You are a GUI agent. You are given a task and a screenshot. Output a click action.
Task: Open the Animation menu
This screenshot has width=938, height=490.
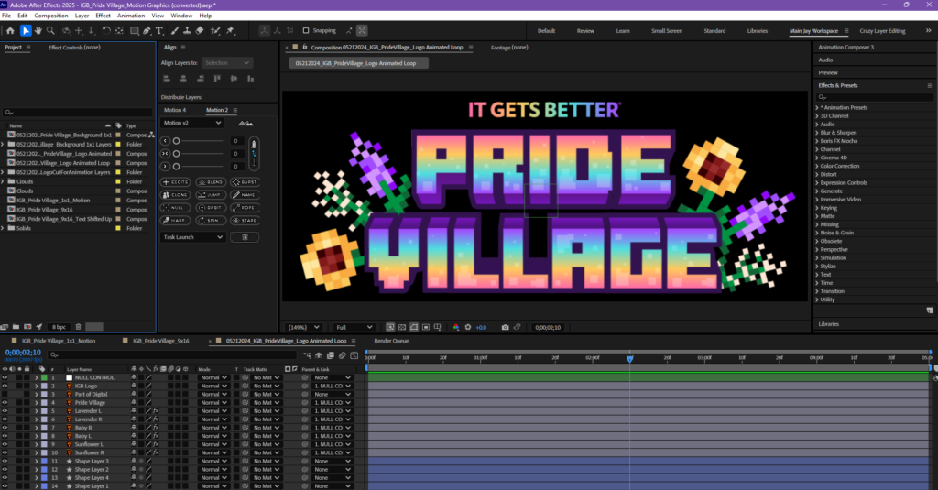click(131, 16)
